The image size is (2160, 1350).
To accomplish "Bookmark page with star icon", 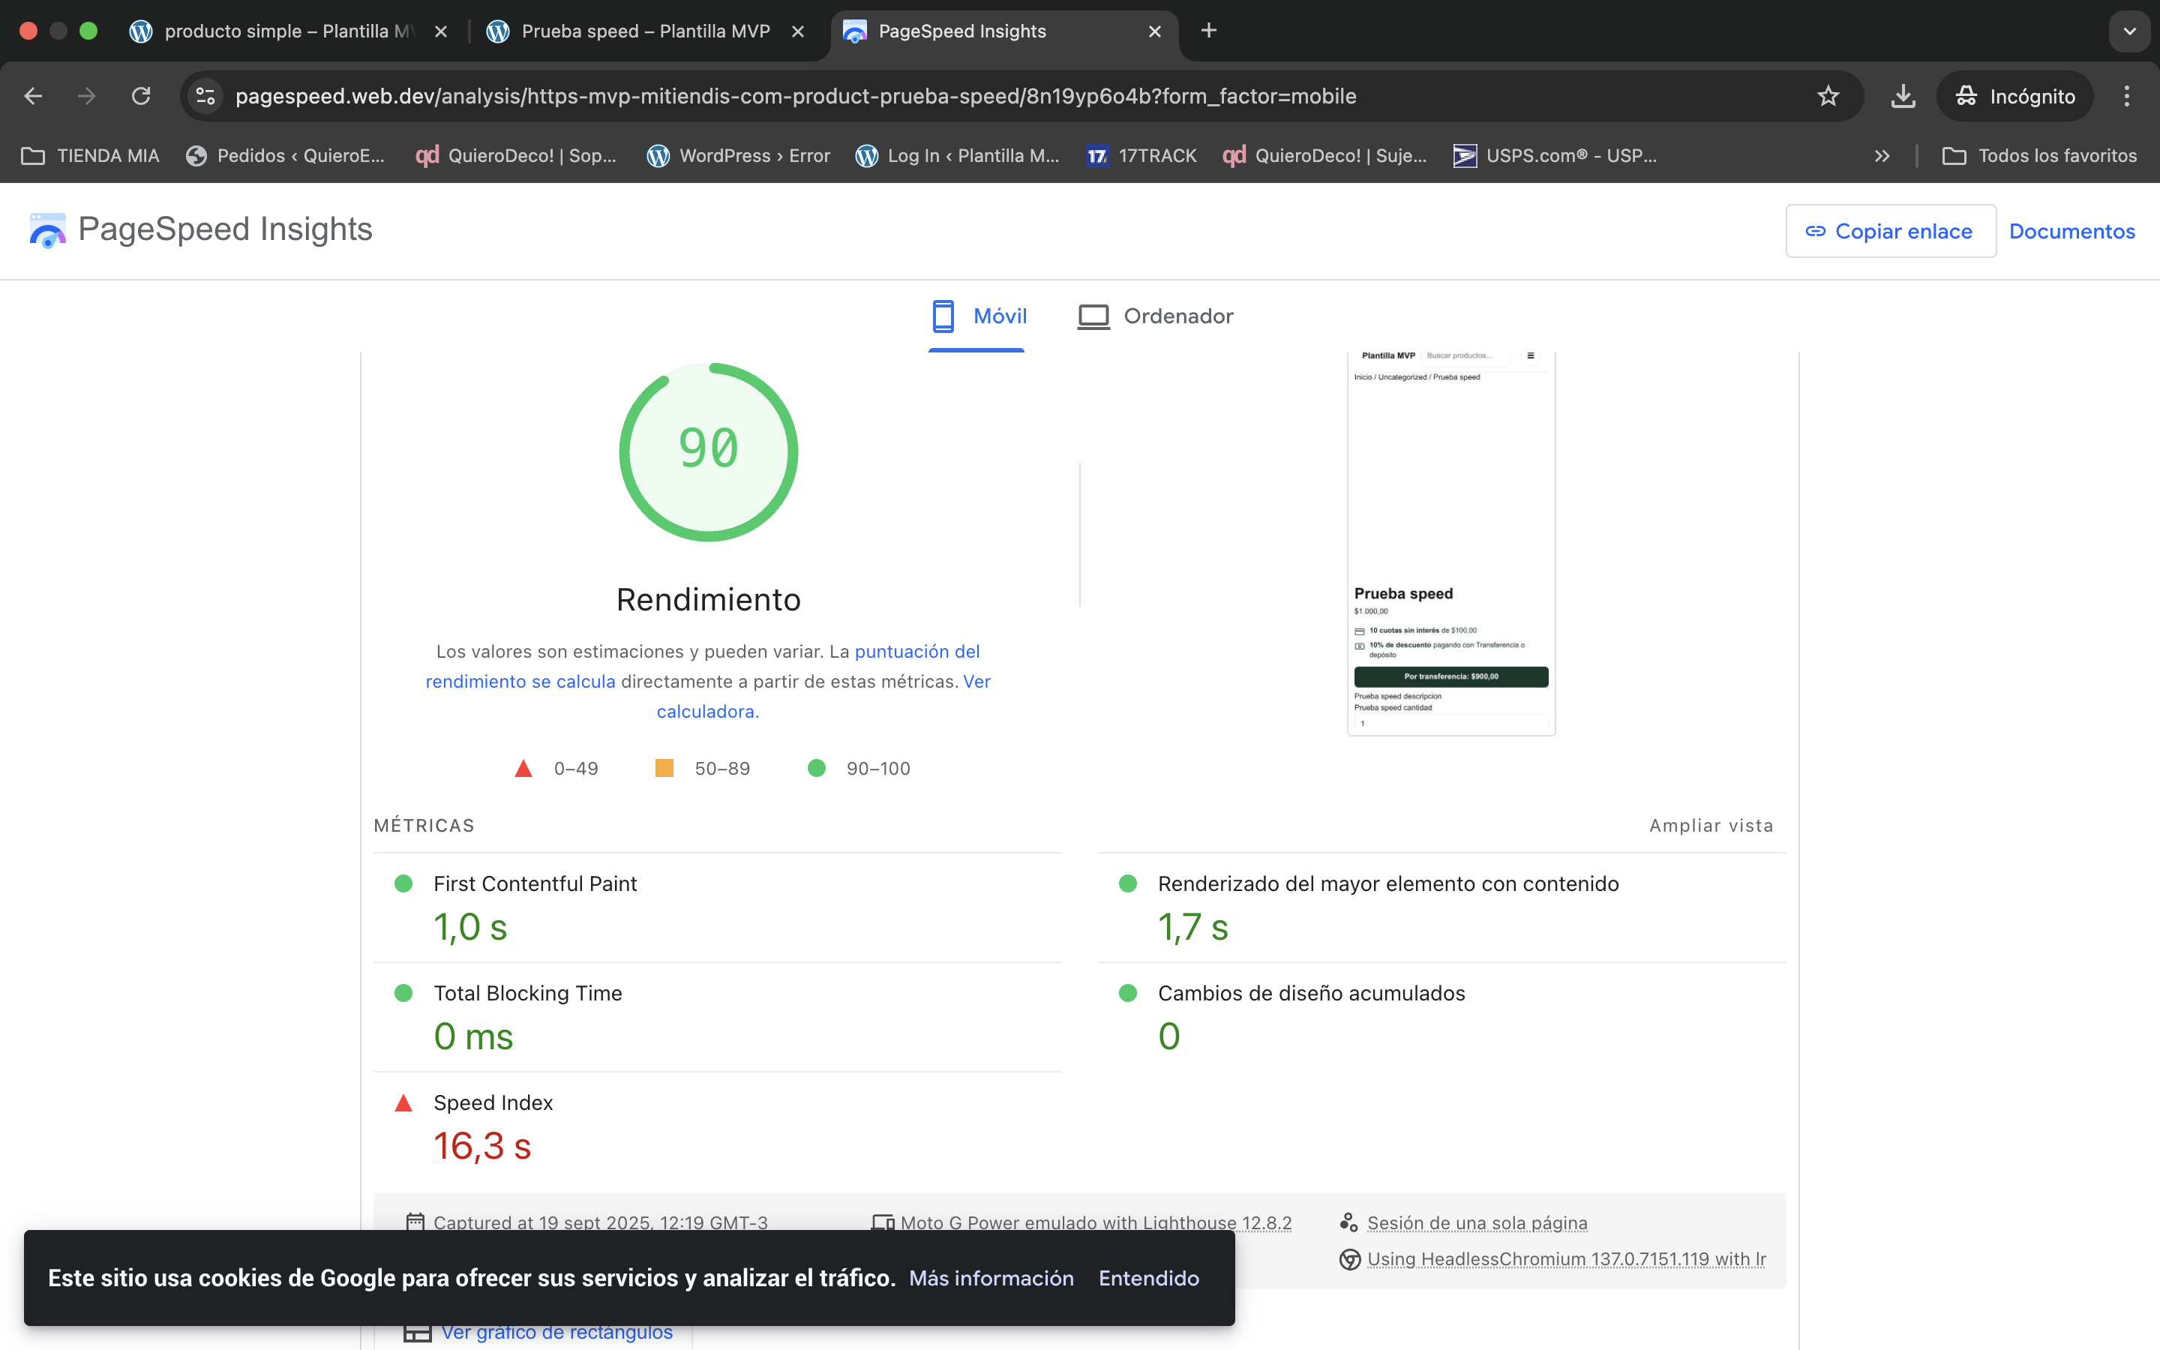I will [1827, 97].
